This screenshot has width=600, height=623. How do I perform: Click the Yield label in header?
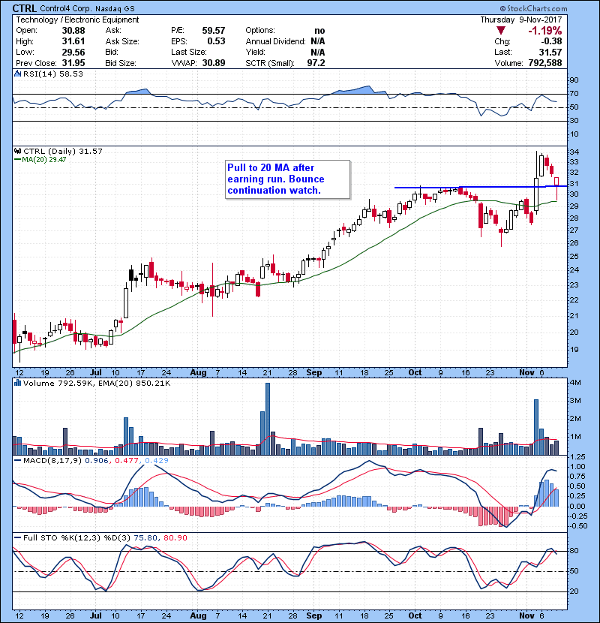tap(255, 52)
